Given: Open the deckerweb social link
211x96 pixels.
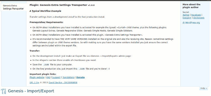Looking at the screenshot, I should coord(199,18).
